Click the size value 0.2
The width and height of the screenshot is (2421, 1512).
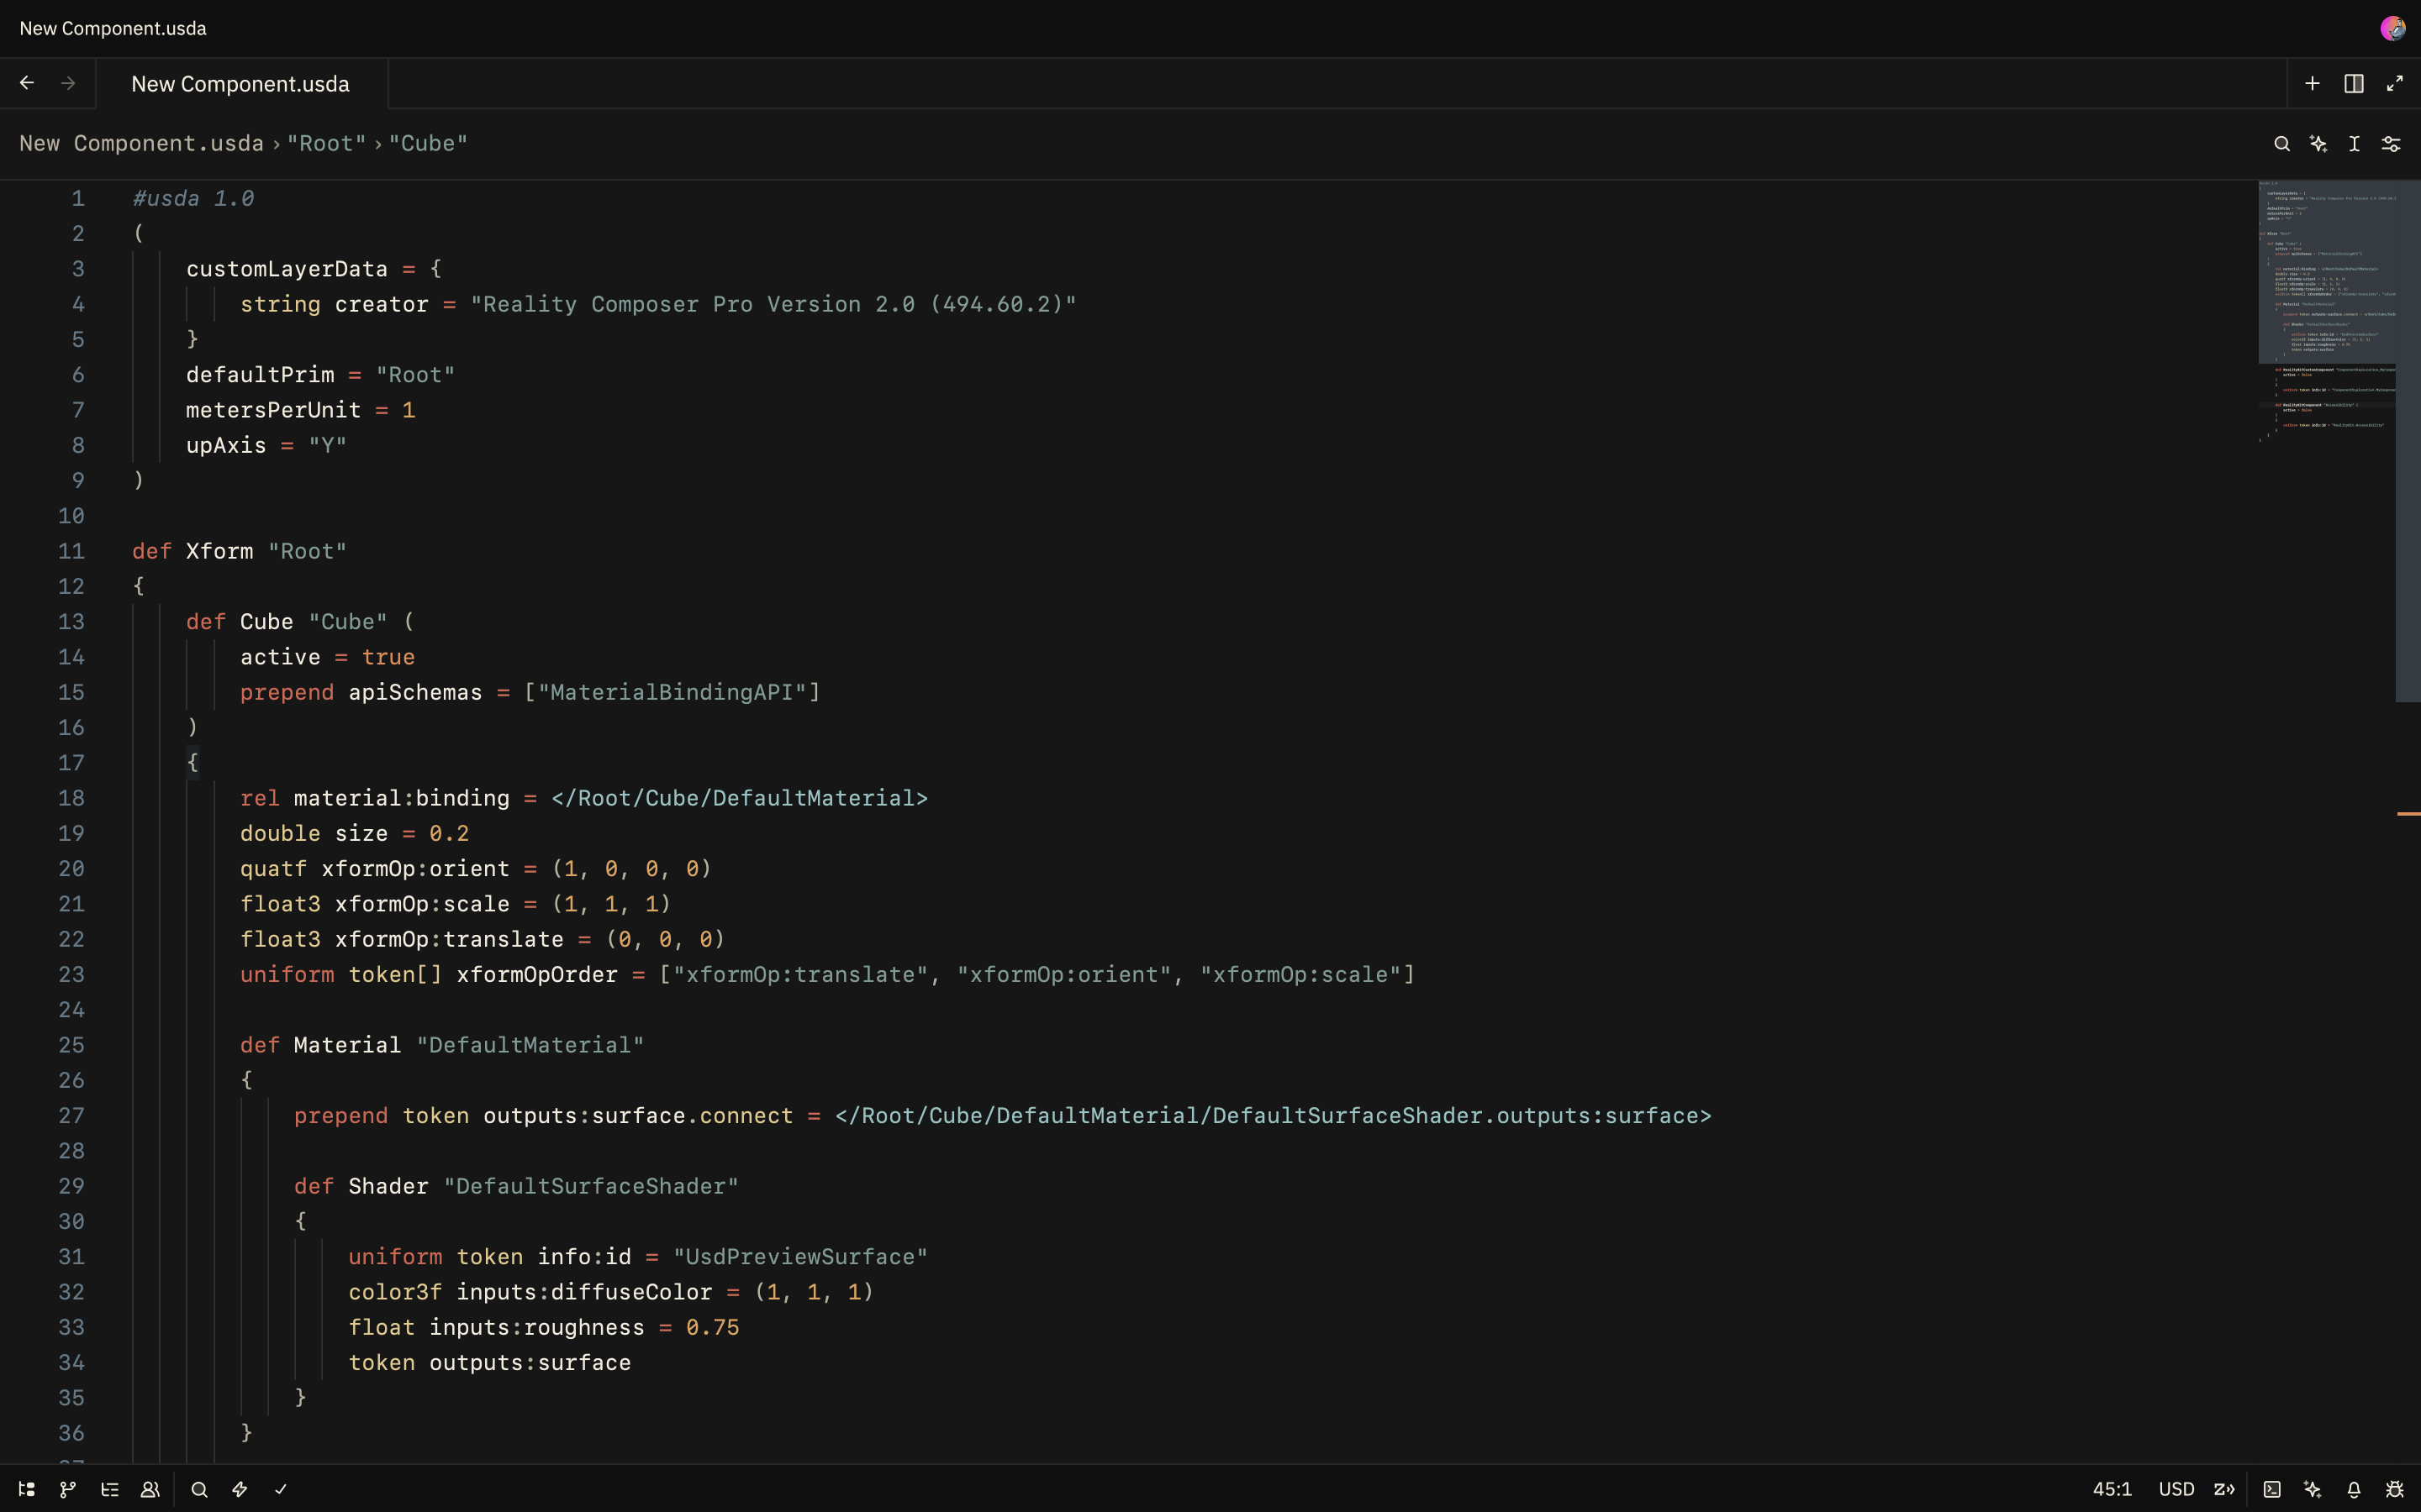(x=449, y=833)
